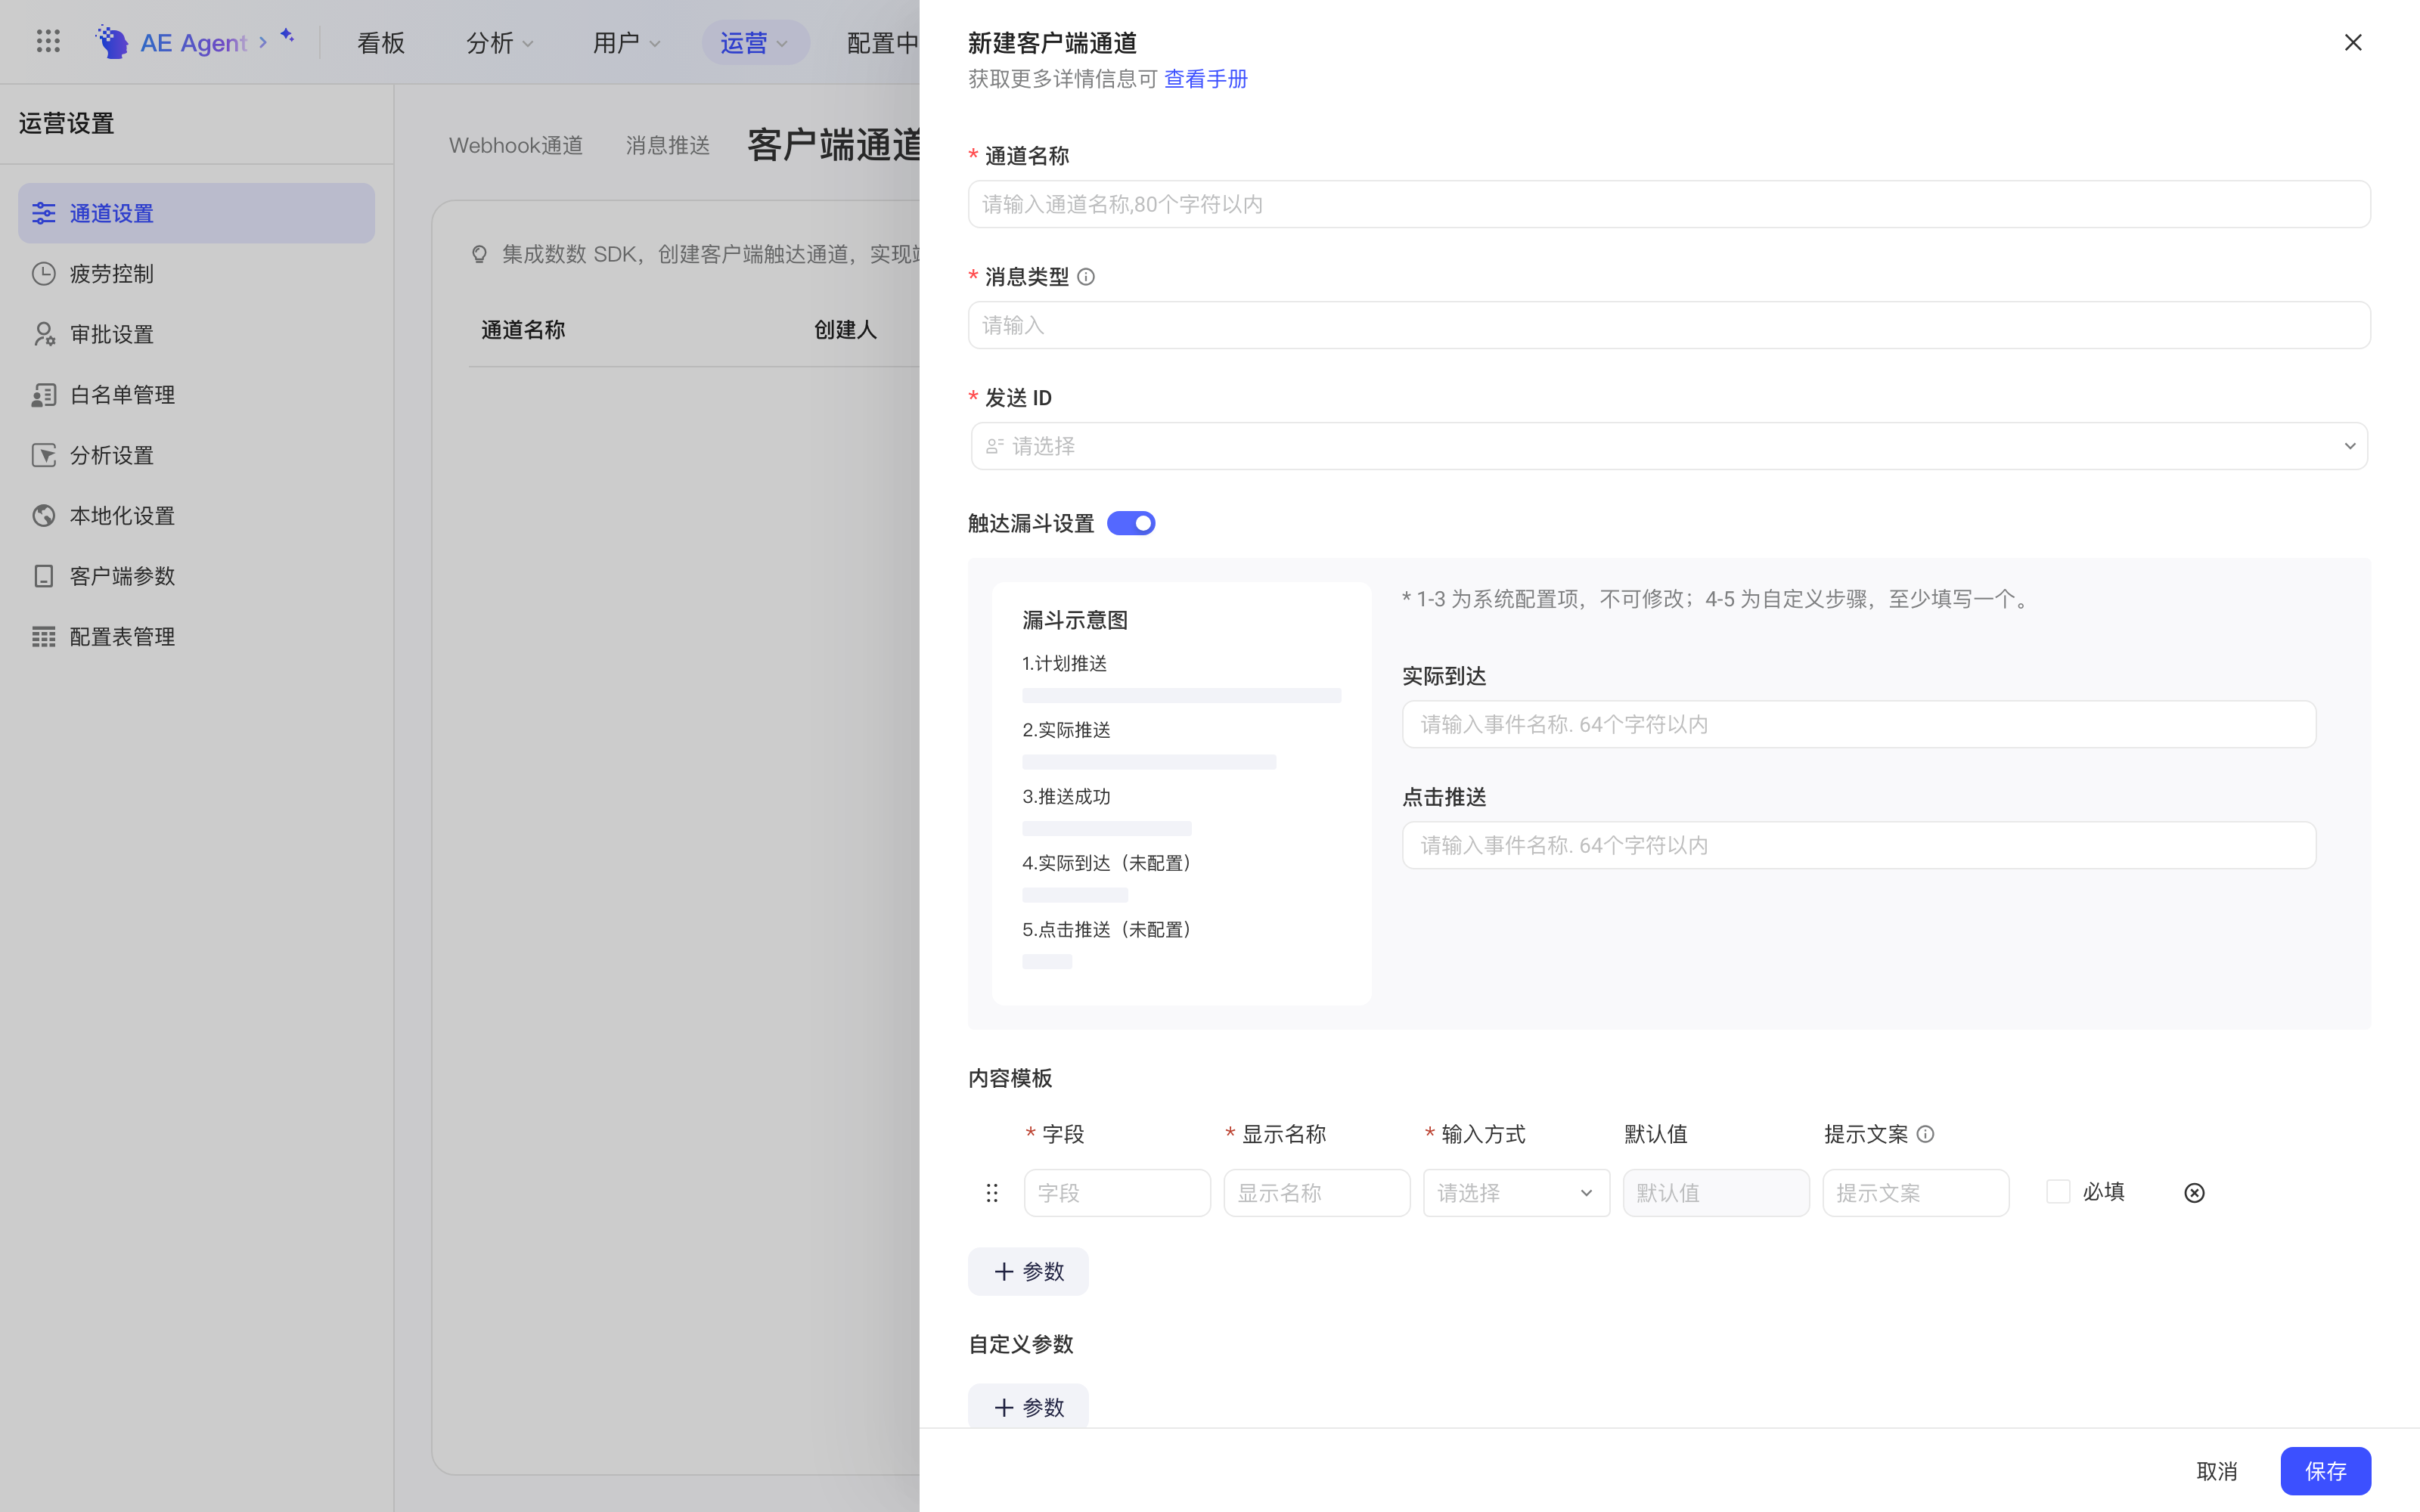Click the drag handle of template row

tap(992, 1193)
